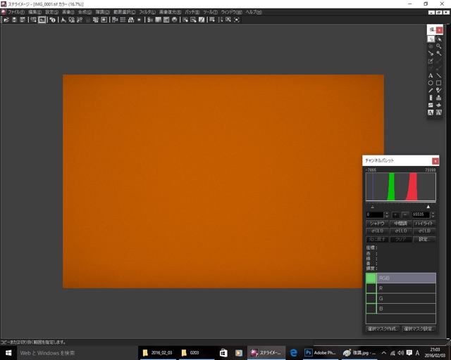
Task: Open the フィルタ(L) menu
Action: 147,12
